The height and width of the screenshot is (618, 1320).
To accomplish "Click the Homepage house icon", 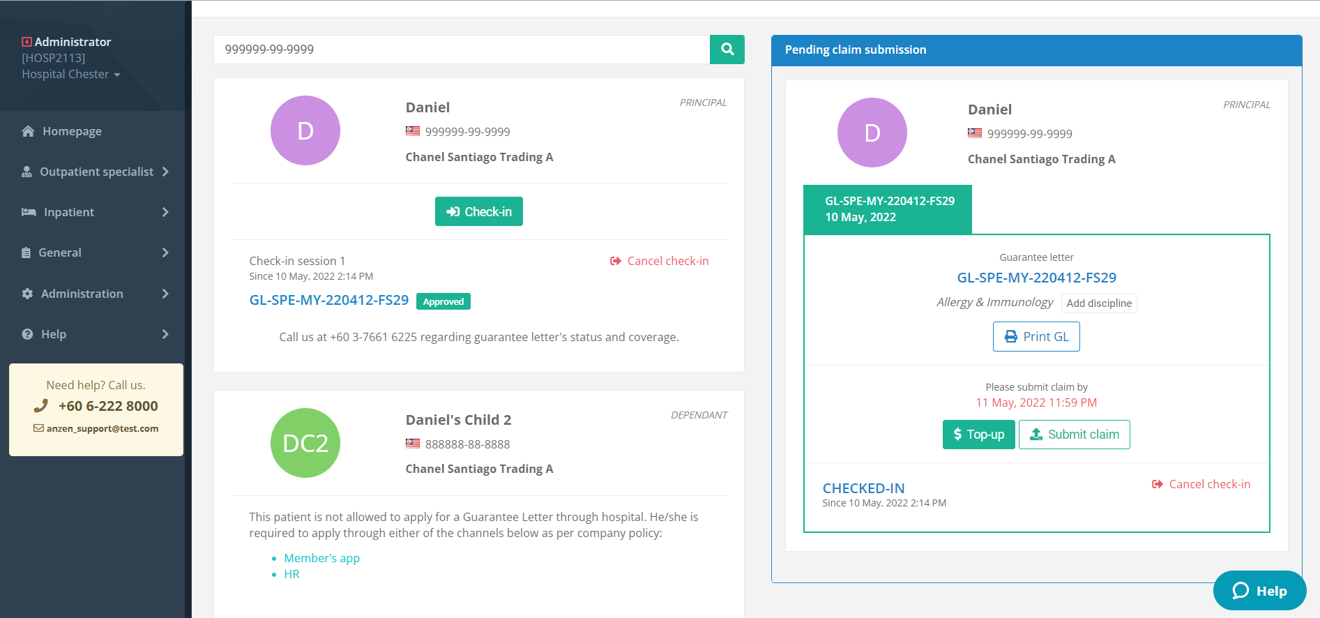I will pyautogui.click(x=28, y=131).
